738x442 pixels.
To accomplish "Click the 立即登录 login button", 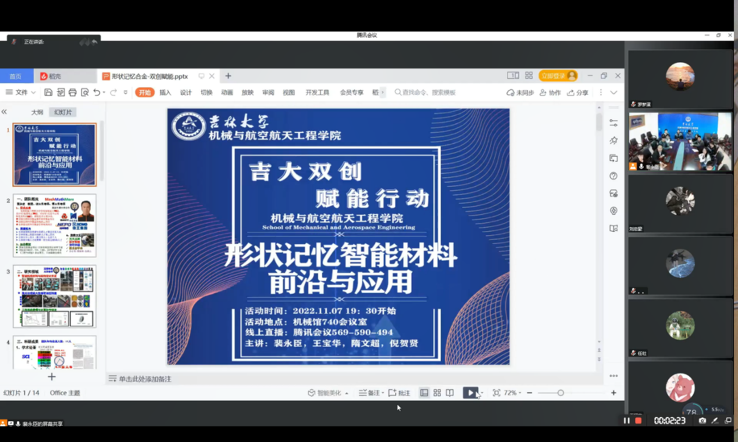I will coord(558,76).
